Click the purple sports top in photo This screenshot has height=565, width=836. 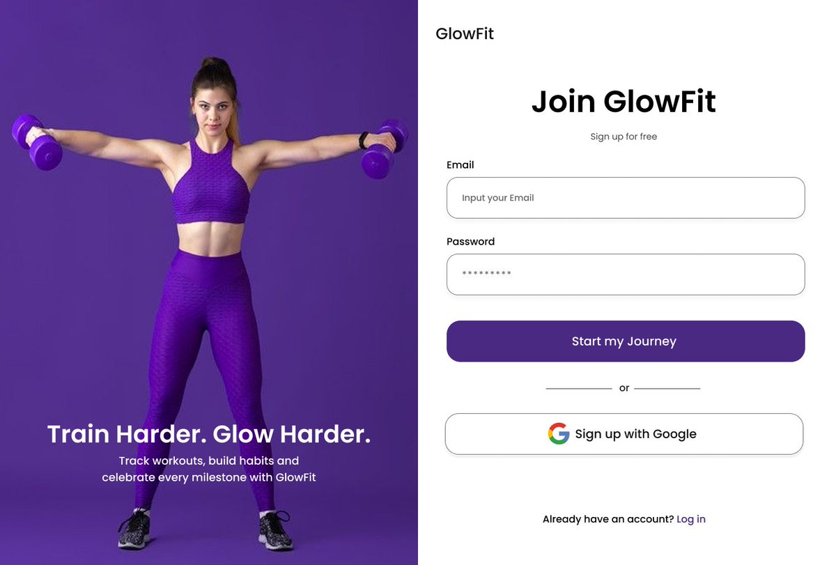[210, 183]
